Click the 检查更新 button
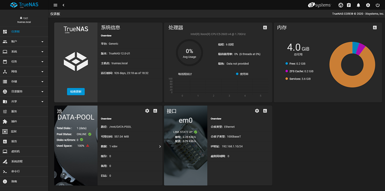The width and height of the screenshot is (385, 191). pyautogui.click(x=76, y=92)
